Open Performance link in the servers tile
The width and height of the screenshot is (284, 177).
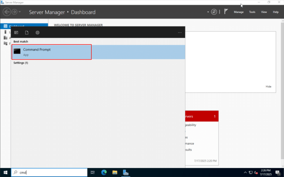point(189,144)
